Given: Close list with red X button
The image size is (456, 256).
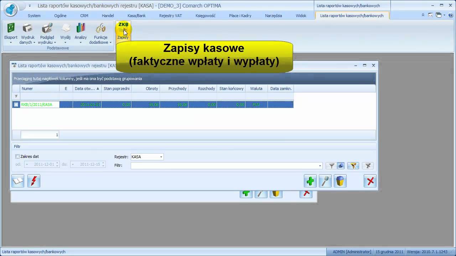Looking at the screenshot, I should point(370,181).
